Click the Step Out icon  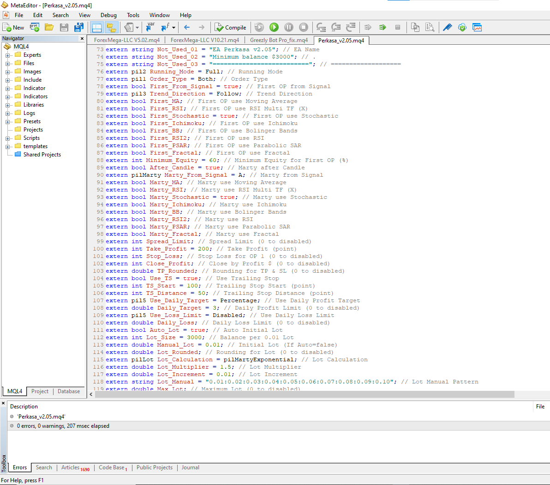click(x=351, y=27)
